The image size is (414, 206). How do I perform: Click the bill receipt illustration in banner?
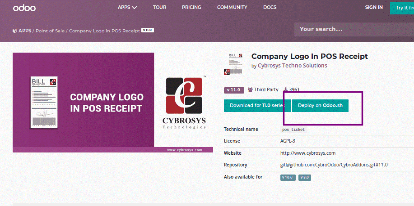[x=44, y=103]
